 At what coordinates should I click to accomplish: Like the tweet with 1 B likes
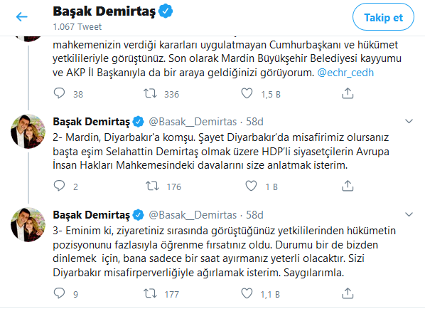[251, 186]
